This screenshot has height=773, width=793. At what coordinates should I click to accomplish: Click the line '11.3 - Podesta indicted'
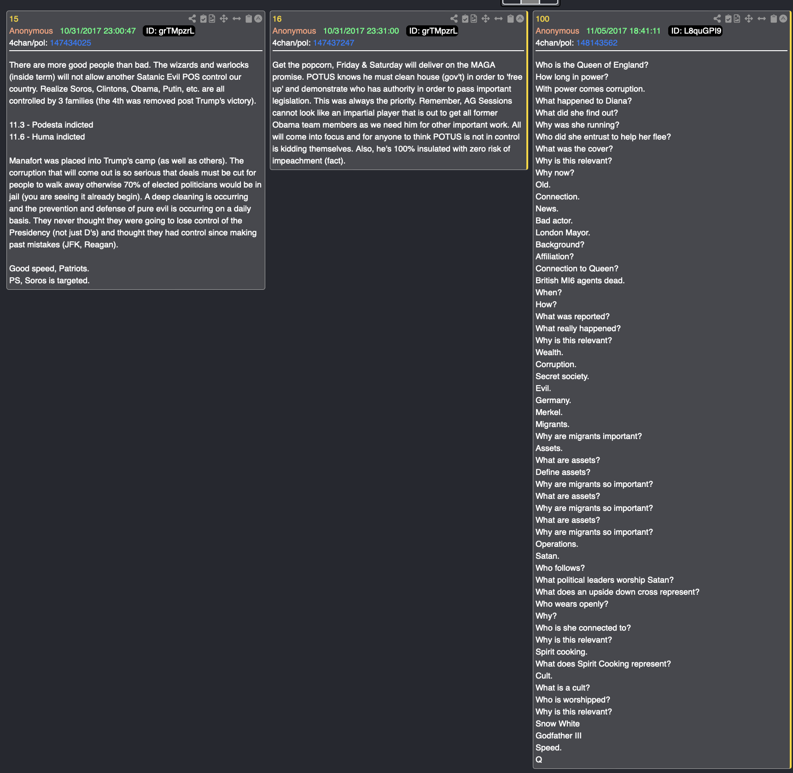pos(51,125)
